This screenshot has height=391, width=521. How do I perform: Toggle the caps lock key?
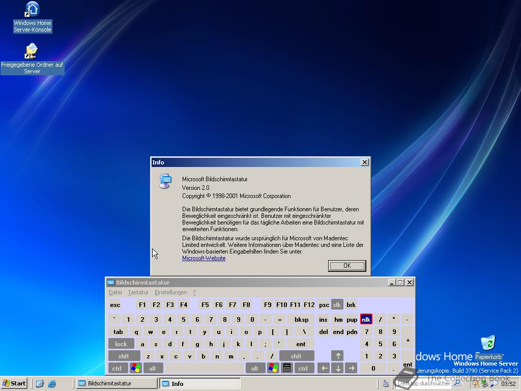pos(121,344)
